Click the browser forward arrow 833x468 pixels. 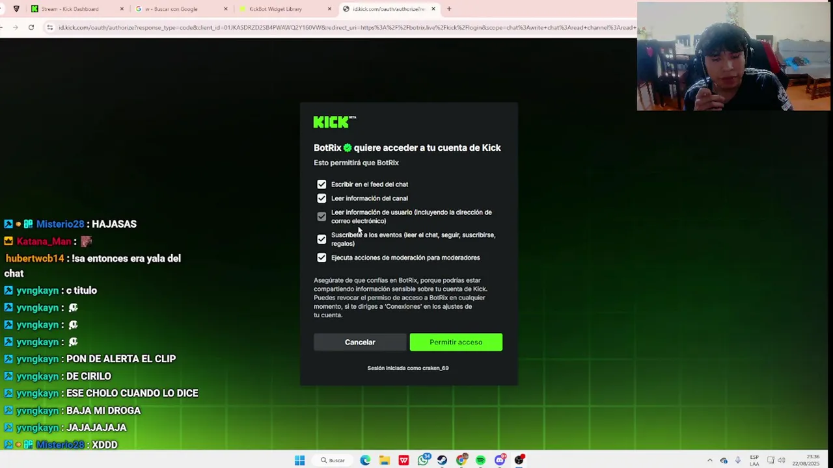point(14,27)
